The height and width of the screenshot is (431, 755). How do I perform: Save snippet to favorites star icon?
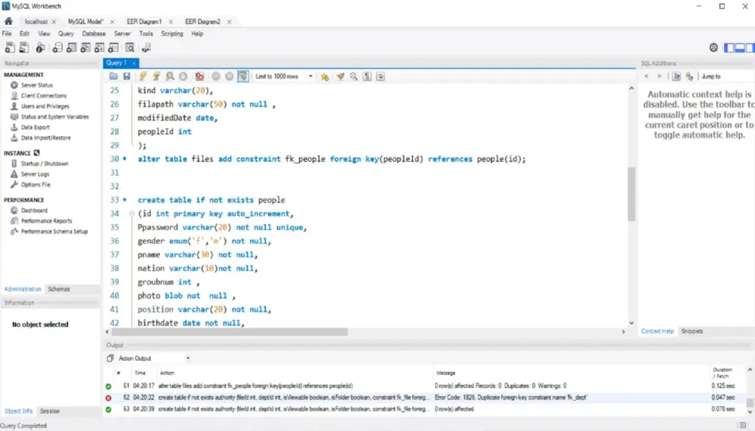click(x=325, y=76)
